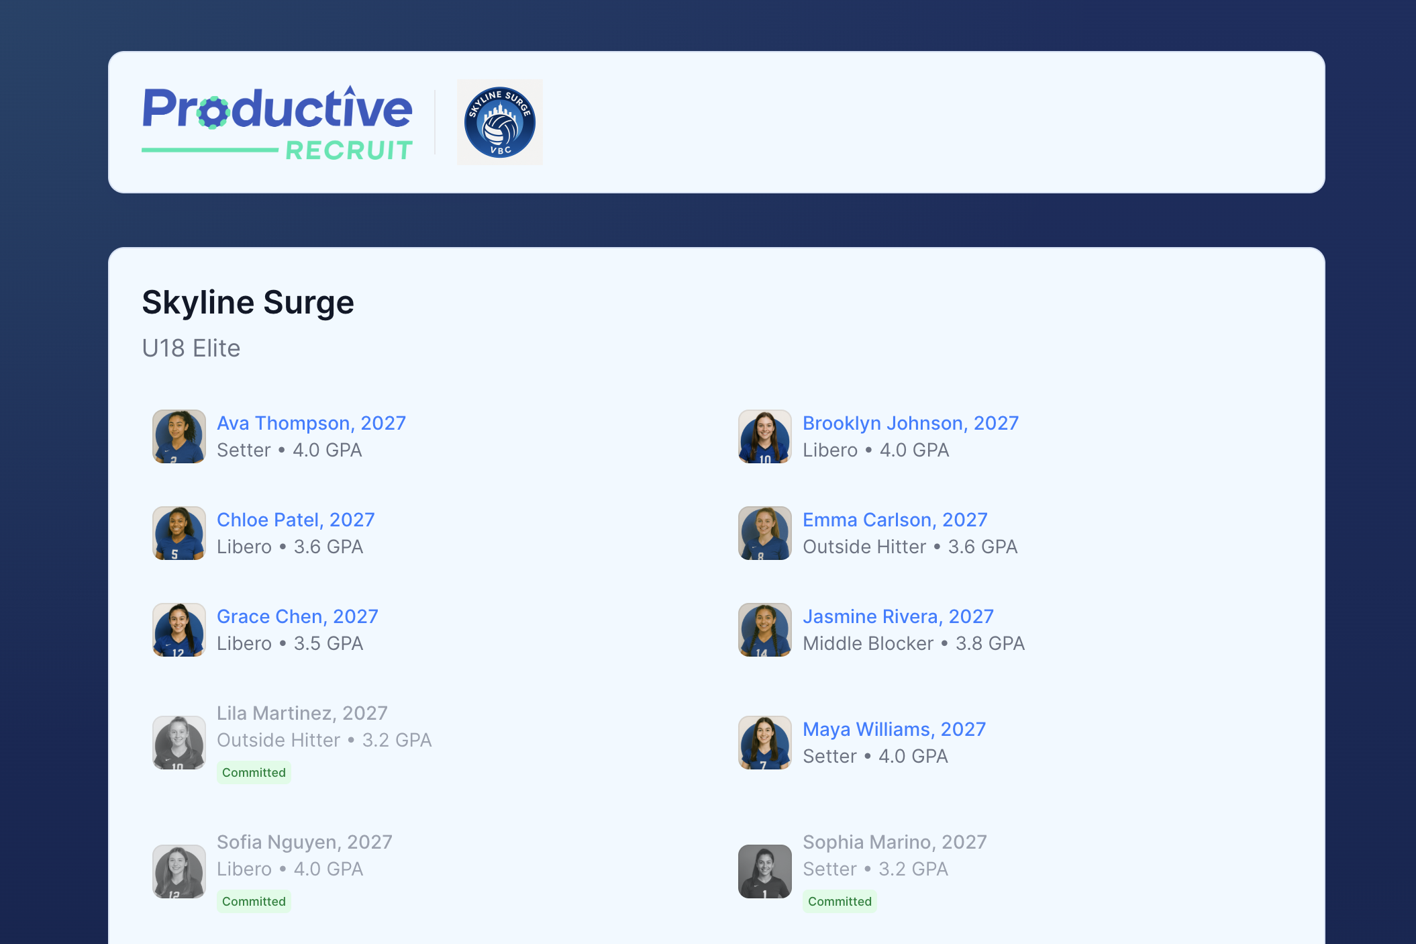Click the Productive Recruit logo
The width and height of the screenshot is (1416, 944).
[277, 123]
